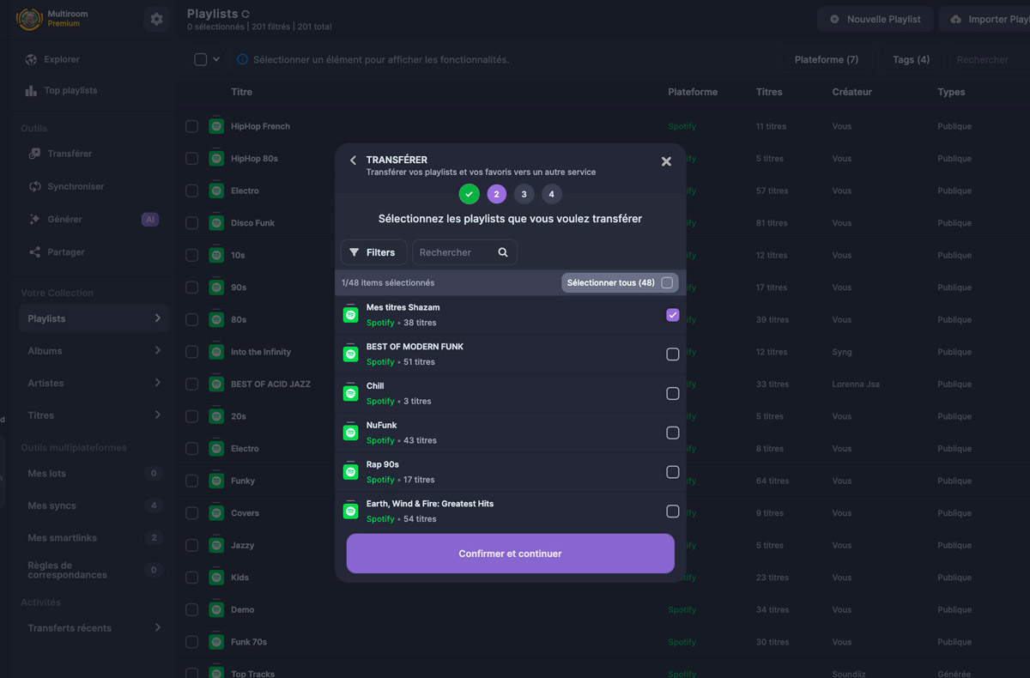Click the search magnifier in dialog
The image size is (1030, 678).
tap(503, 252)
